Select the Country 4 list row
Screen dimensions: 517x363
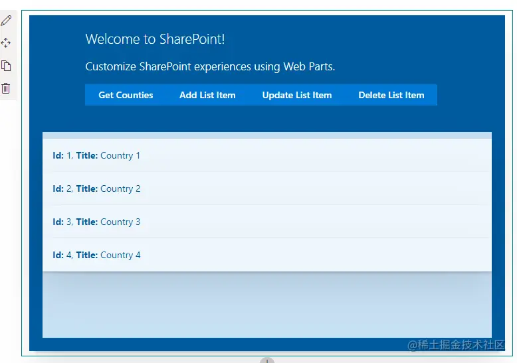point(267,255)
